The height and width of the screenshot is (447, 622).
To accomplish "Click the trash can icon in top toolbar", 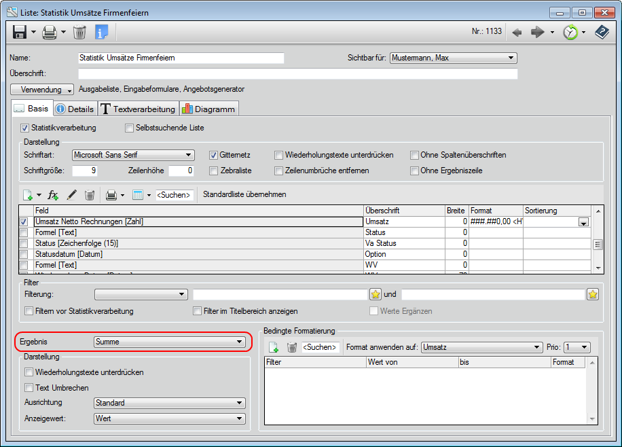I will coord(79,32).
